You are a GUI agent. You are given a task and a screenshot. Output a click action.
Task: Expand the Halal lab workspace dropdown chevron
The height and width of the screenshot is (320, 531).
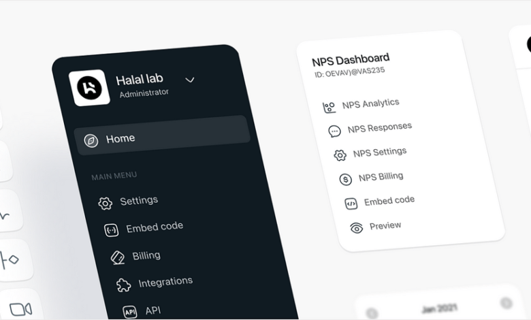click(190, 80)
